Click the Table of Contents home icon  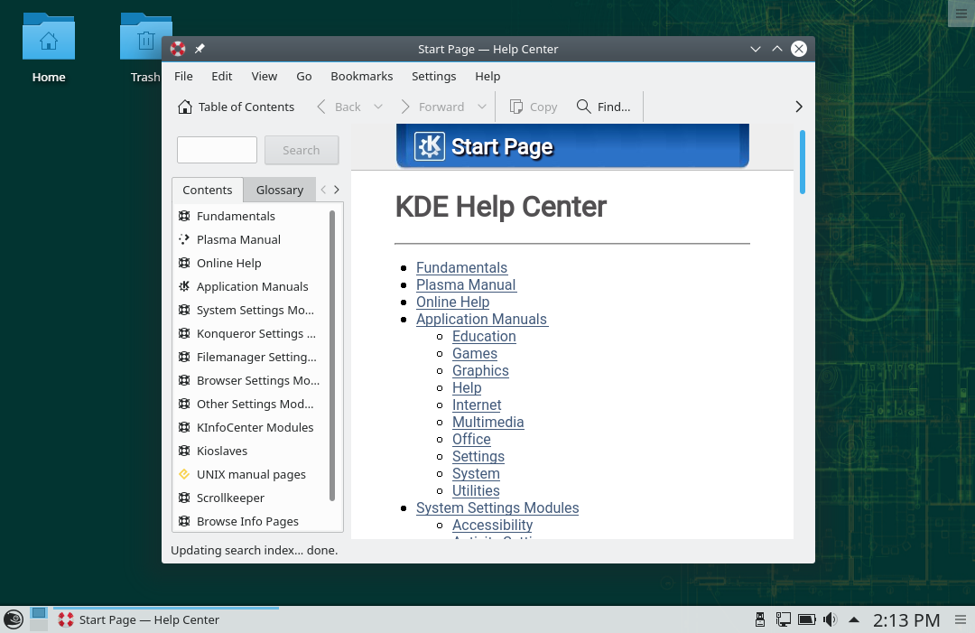tap(185, 107)
